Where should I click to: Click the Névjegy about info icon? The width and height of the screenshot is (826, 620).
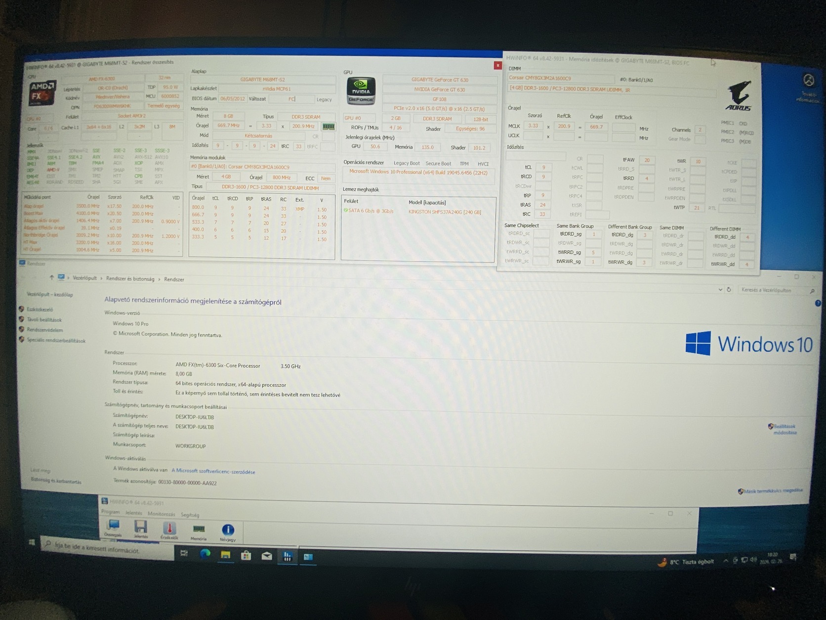click(228, 532)
